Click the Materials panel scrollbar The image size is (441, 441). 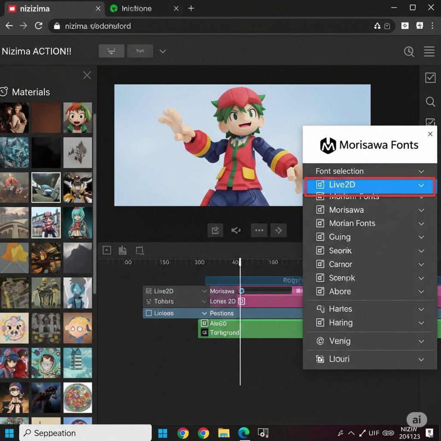(x=95, y=204)
